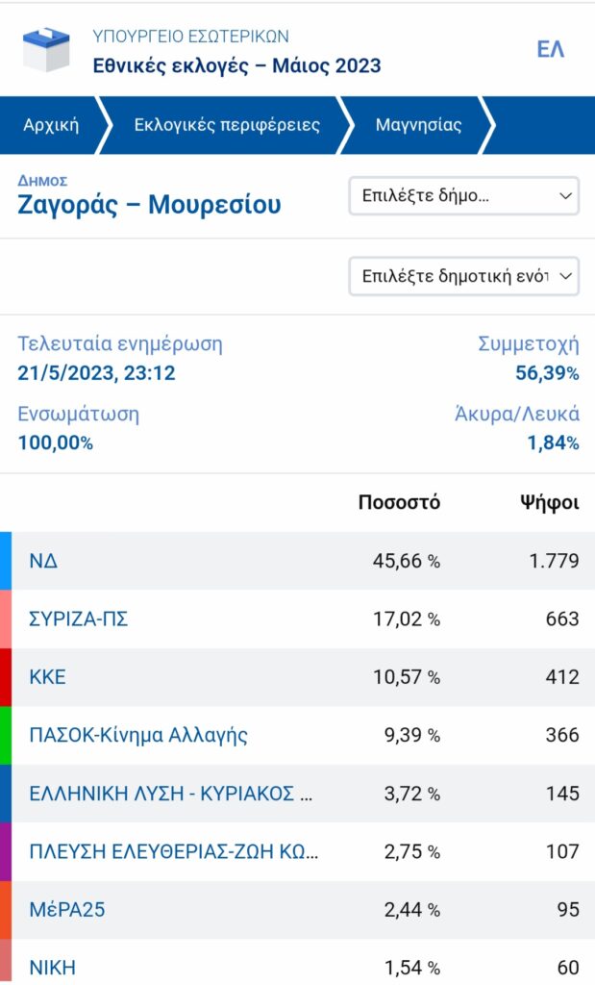Click the ΣΥΡΙΖΑ-ΠΣ party link

pyautogui.click(x=79, y=619)
